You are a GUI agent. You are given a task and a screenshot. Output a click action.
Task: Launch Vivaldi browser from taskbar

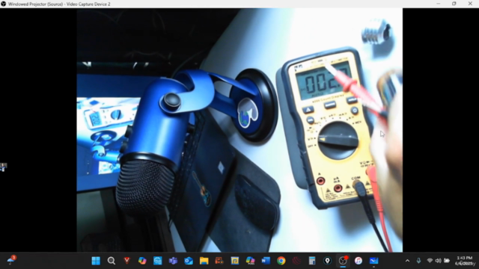(126, 261)
